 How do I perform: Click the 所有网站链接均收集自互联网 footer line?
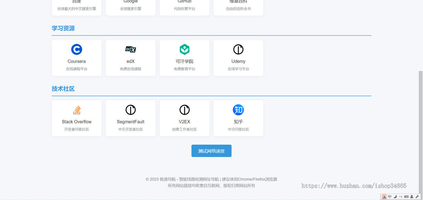pos(211,186)
